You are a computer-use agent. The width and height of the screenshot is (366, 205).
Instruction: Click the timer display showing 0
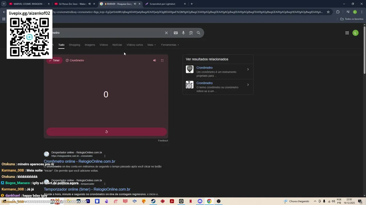tap(106, 95)
